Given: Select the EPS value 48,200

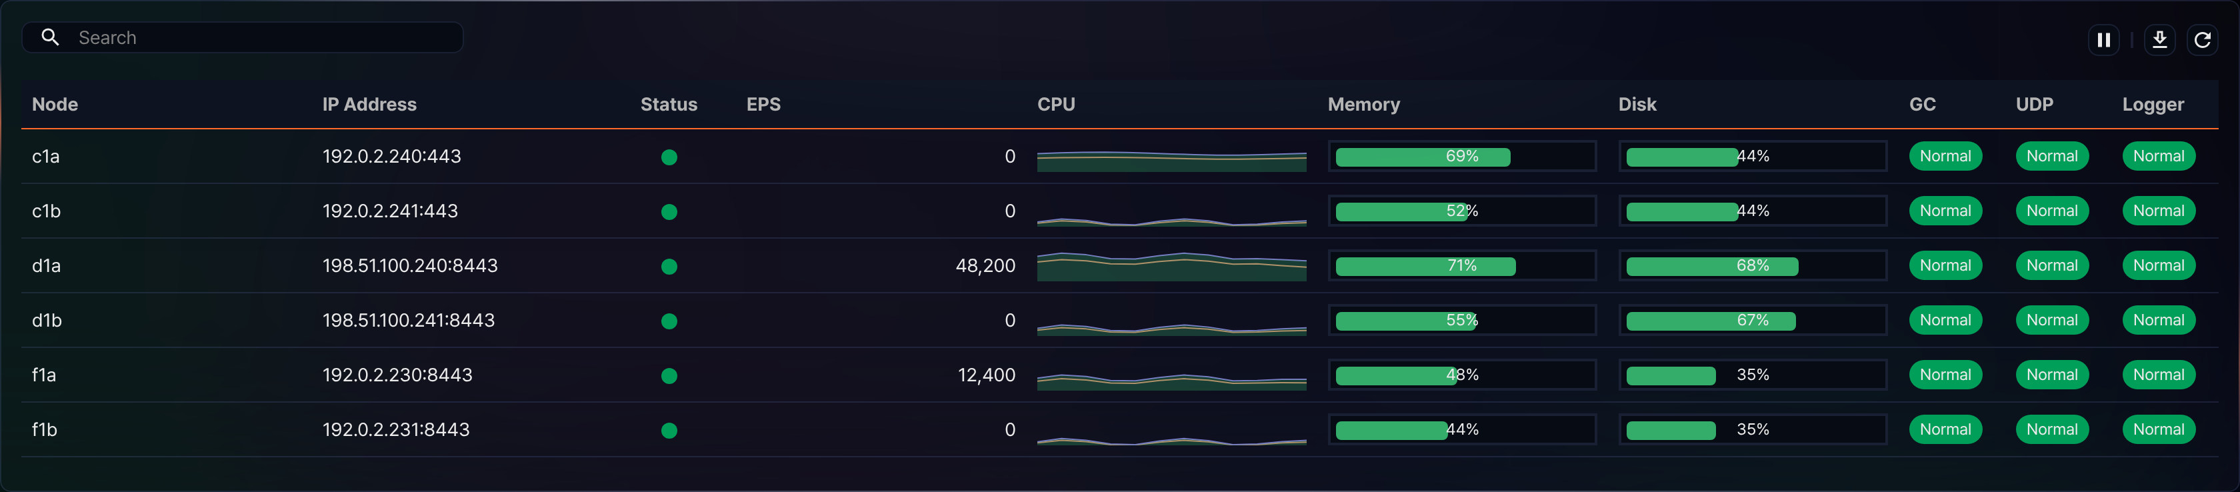Looking at the screenshot, I should pyautogui.click(x=985, y=266).
